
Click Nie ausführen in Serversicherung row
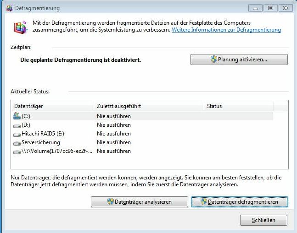(114, 142)
